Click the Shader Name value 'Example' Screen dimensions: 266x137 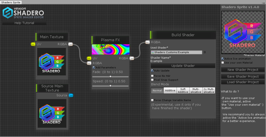click(156, 61)
